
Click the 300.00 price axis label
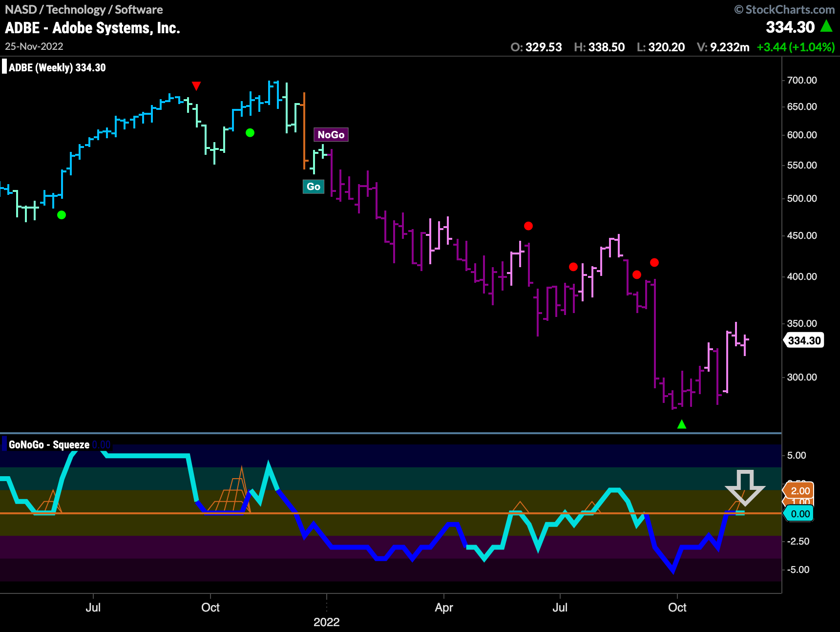click(802, 377)
